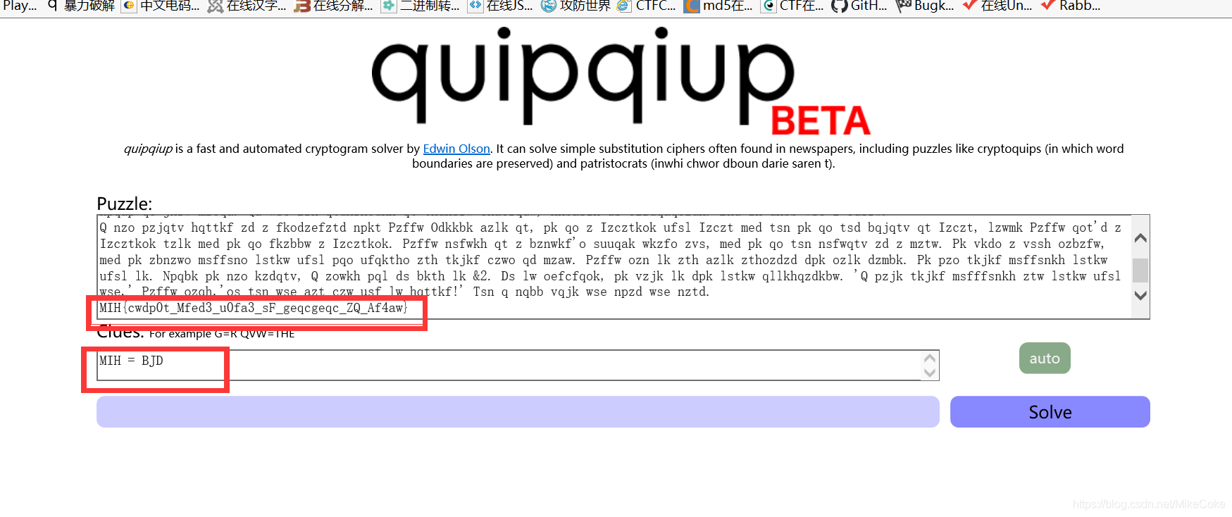This screenshot has height=517, width=1232.
Task: Open the 在线Un bookmark
Action: pyautogui.click(x=997, y=6)
